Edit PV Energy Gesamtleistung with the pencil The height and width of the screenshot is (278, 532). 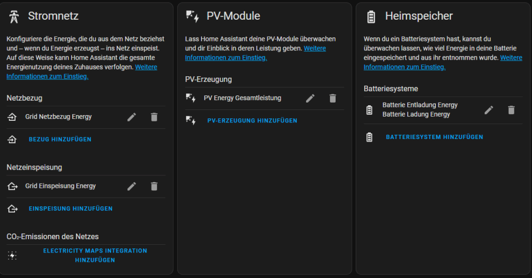(310, 99)
